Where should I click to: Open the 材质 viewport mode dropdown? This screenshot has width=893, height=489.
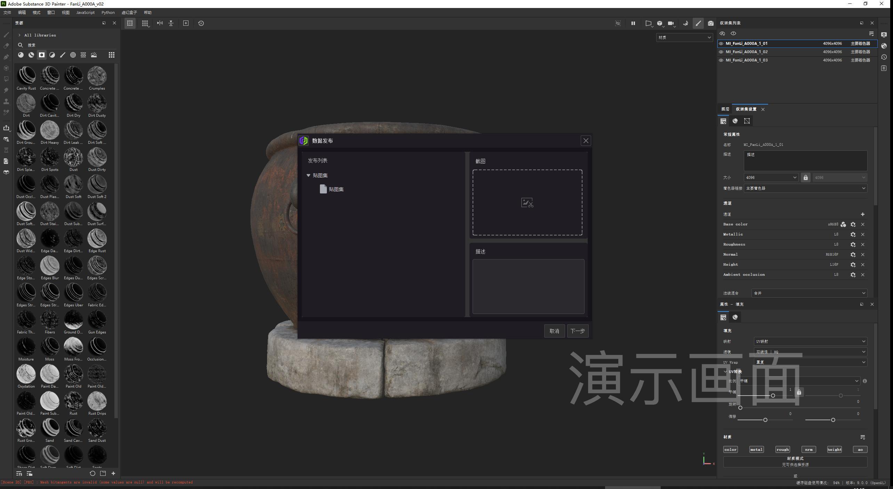pyautogui.click(x=684, y=38)
